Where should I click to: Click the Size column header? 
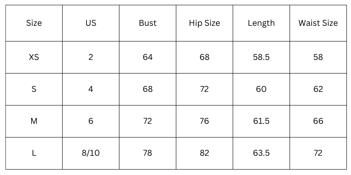pos(34,23)
